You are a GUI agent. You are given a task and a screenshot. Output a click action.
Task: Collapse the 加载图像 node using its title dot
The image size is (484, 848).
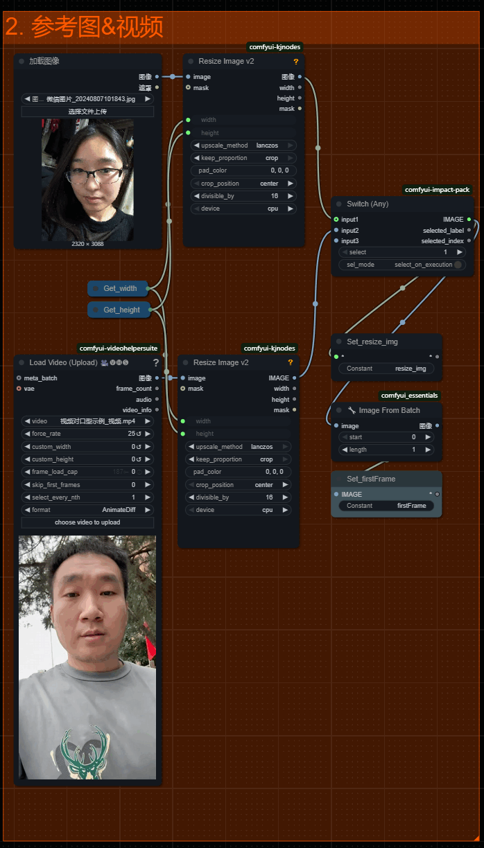coord(21,61)
